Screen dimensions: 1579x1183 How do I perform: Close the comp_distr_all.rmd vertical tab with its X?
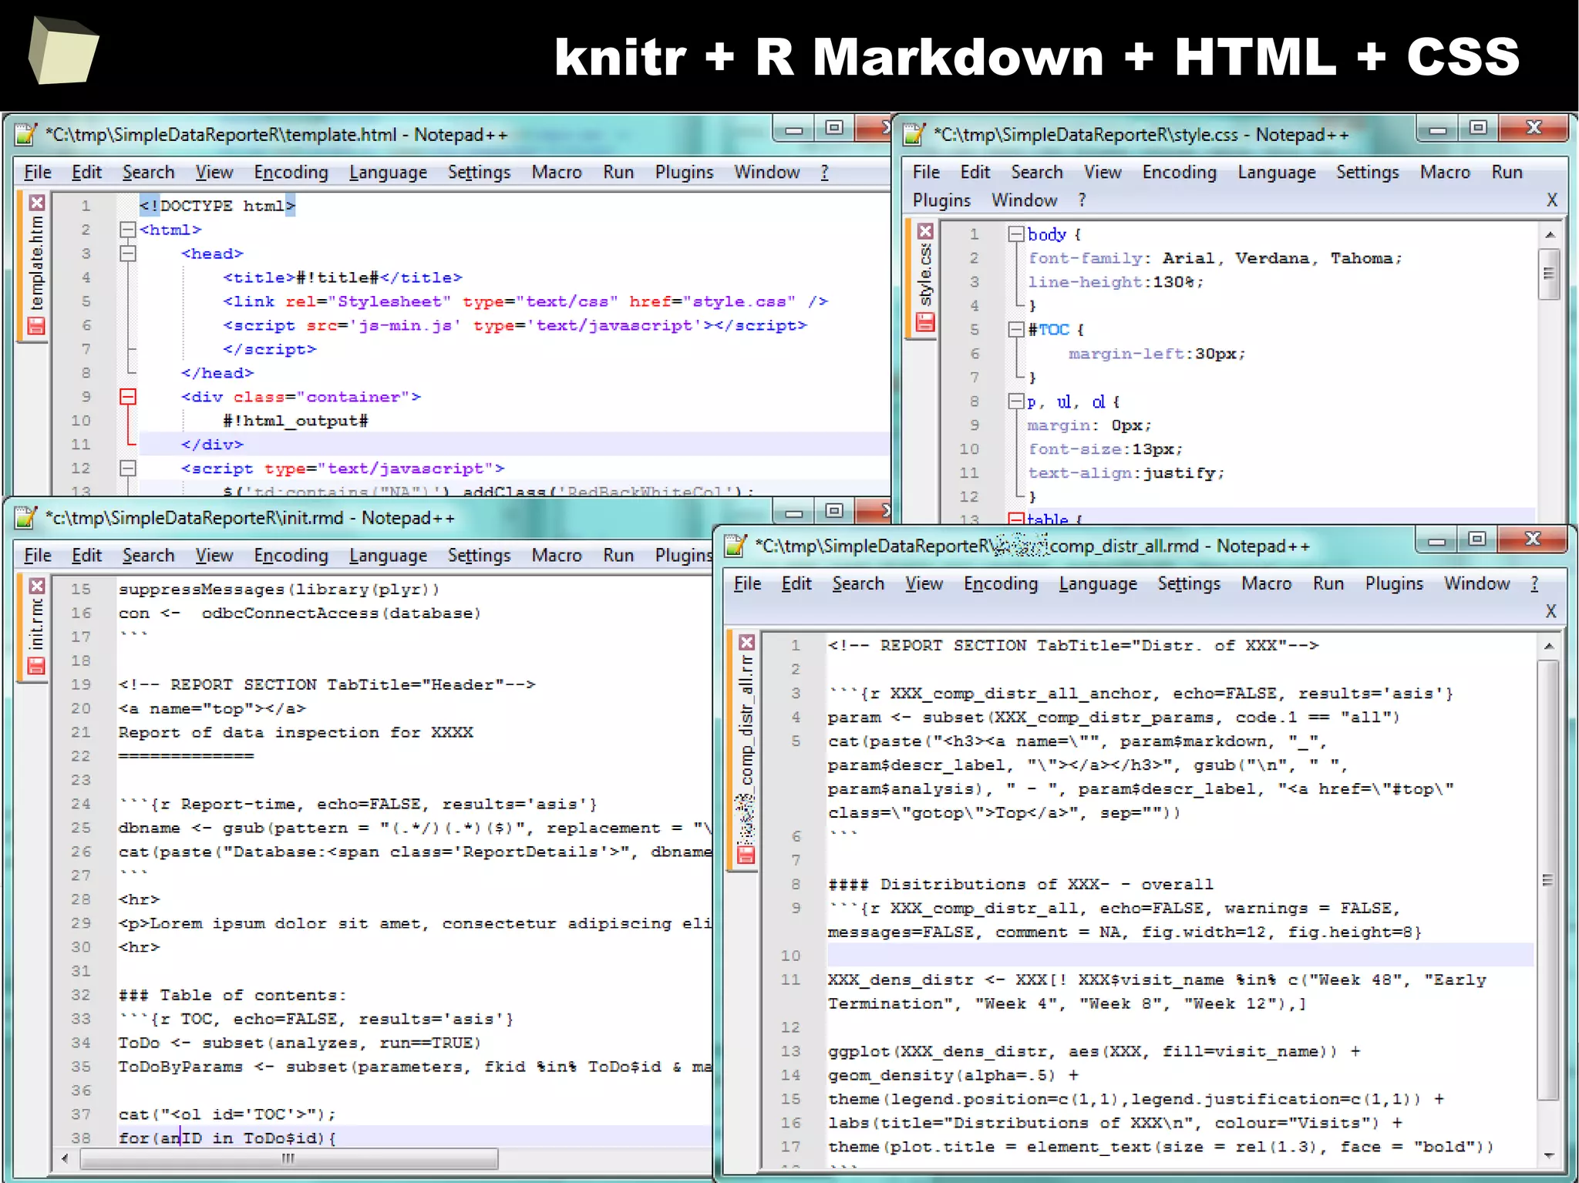[x=746, y=642]
